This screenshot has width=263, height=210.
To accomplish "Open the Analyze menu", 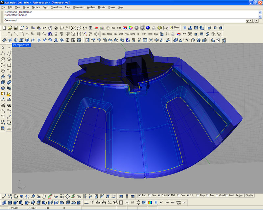I will [x=91, y=7].
